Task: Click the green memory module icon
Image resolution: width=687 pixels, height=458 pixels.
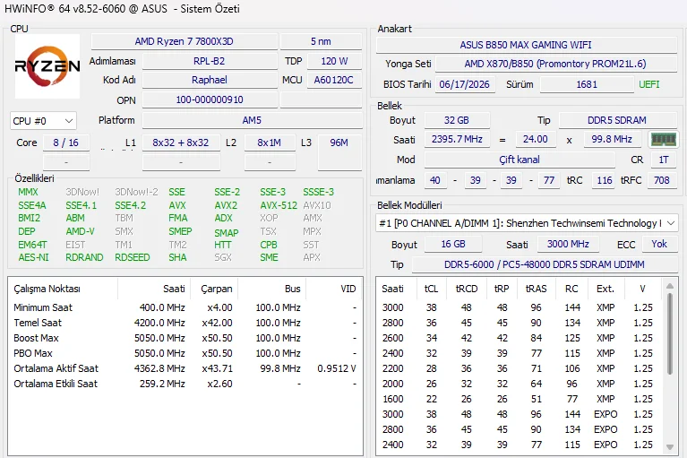Action: click(664, 140)
